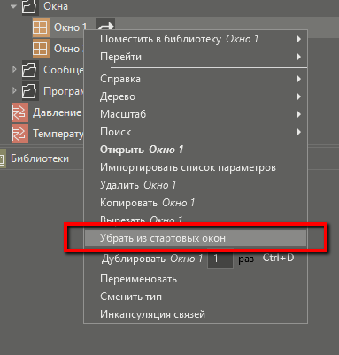This screenshot has width=339, height=355.
Task: Click the Температу... channel icon
Action: pyautogui.click(x=19, y=134)
